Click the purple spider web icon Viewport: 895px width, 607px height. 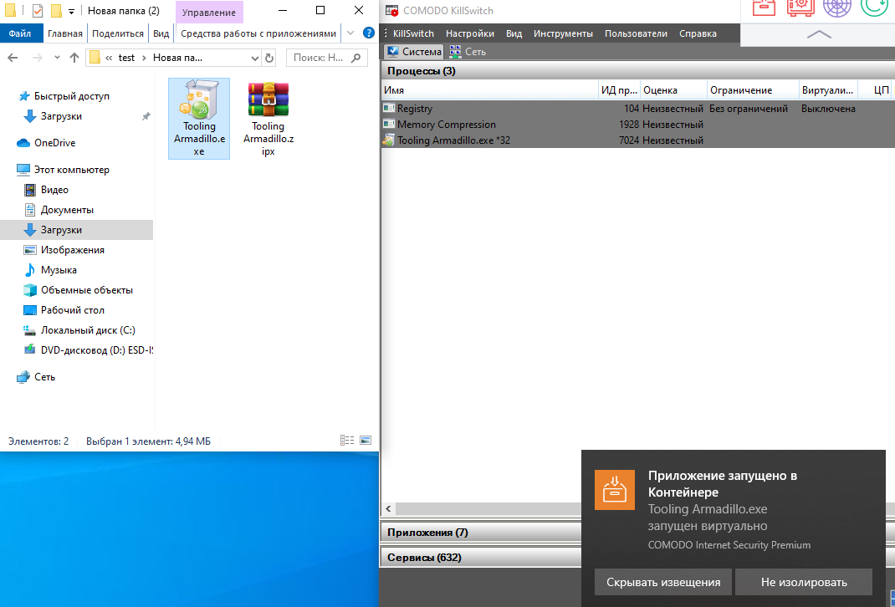tap(836, 8)
